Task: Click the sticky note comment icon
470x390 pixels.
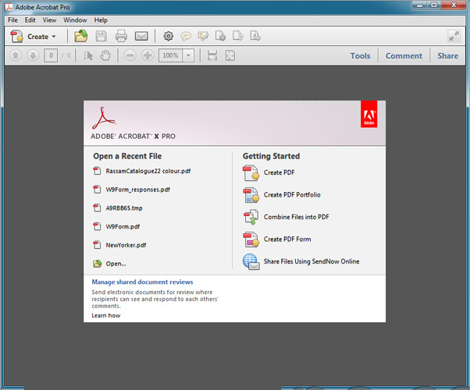Action: [x=186, y=37]
